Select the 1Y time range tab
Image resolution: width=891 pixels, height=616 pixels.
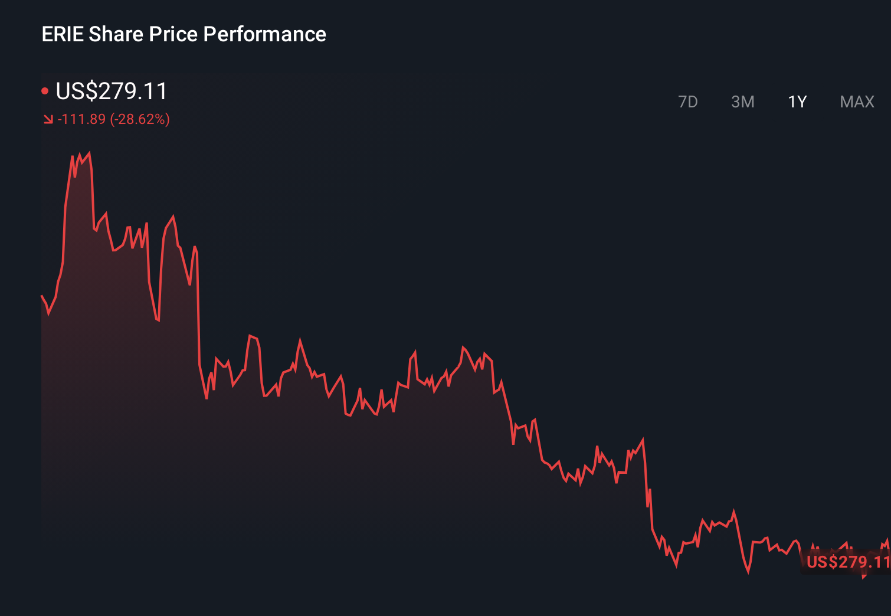click(x=797, y=101)
